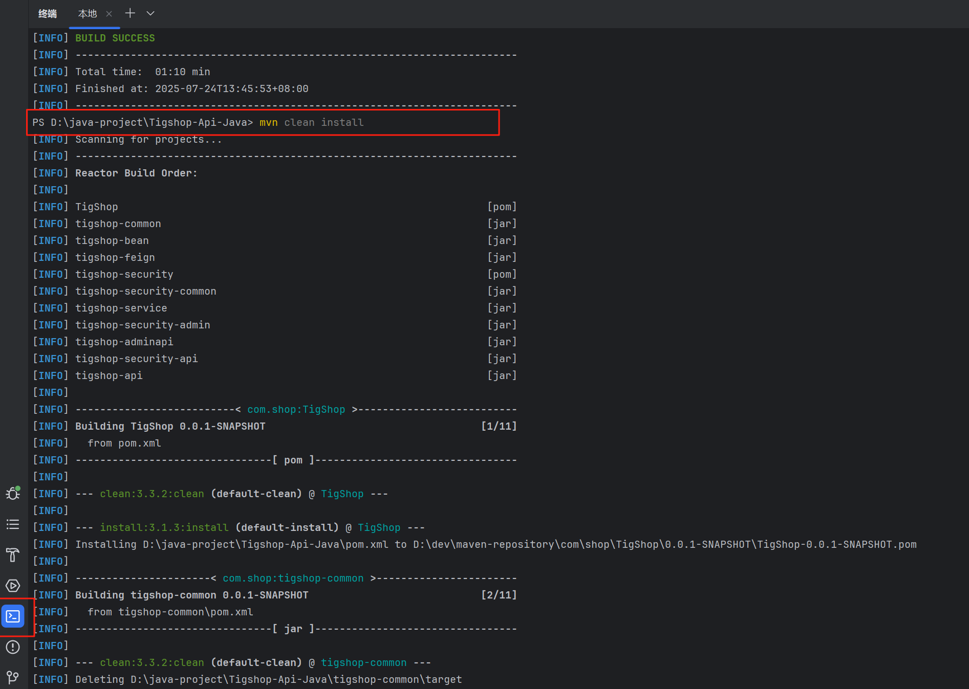Open the Structure list icon in sidebar
The image size is (969, 689).
[13, 524]
